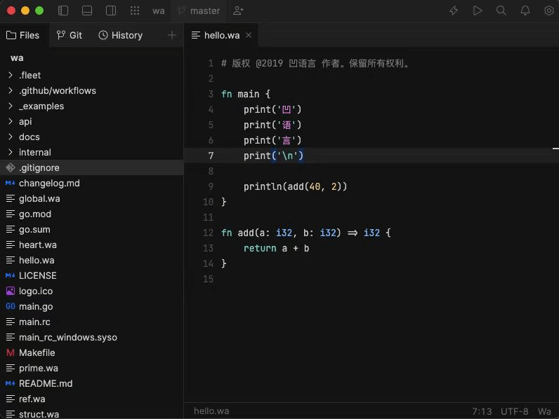Open main.go in file tree

[x=36, y=306]
